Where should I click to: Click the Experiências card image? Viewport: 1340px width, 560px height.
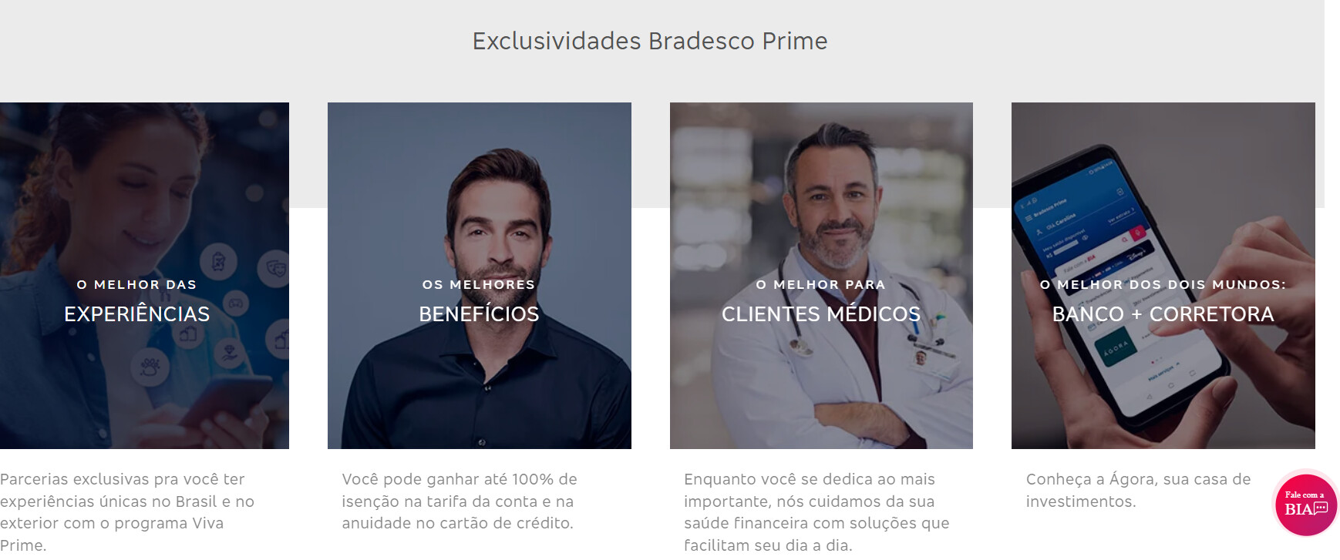tap(144, 276)
